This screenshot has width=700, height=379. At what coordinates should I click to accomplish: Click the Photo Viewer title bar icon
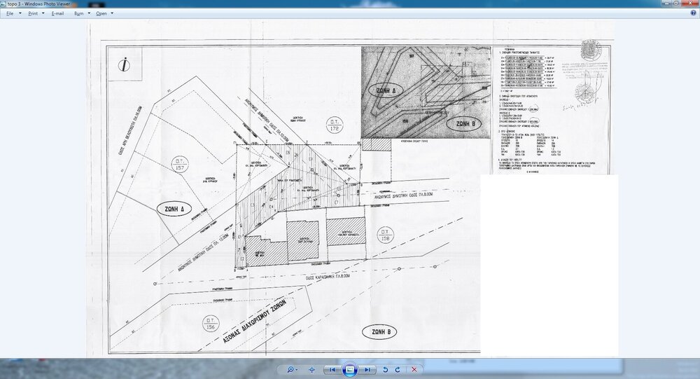(4, 4)
